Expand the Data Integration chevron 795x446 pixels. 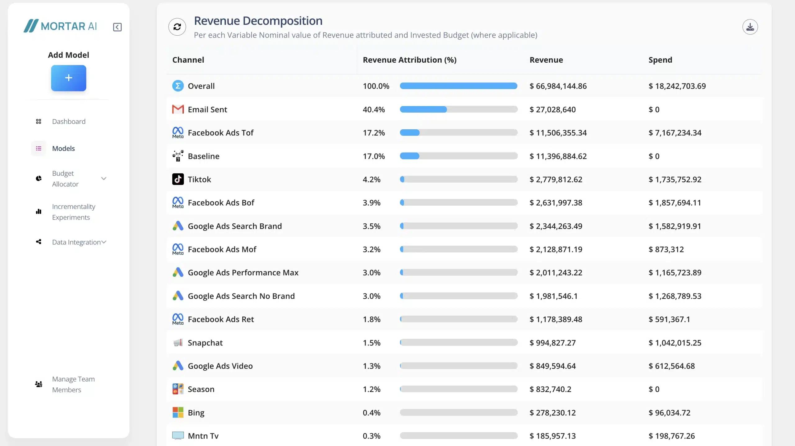coord(104,242)
